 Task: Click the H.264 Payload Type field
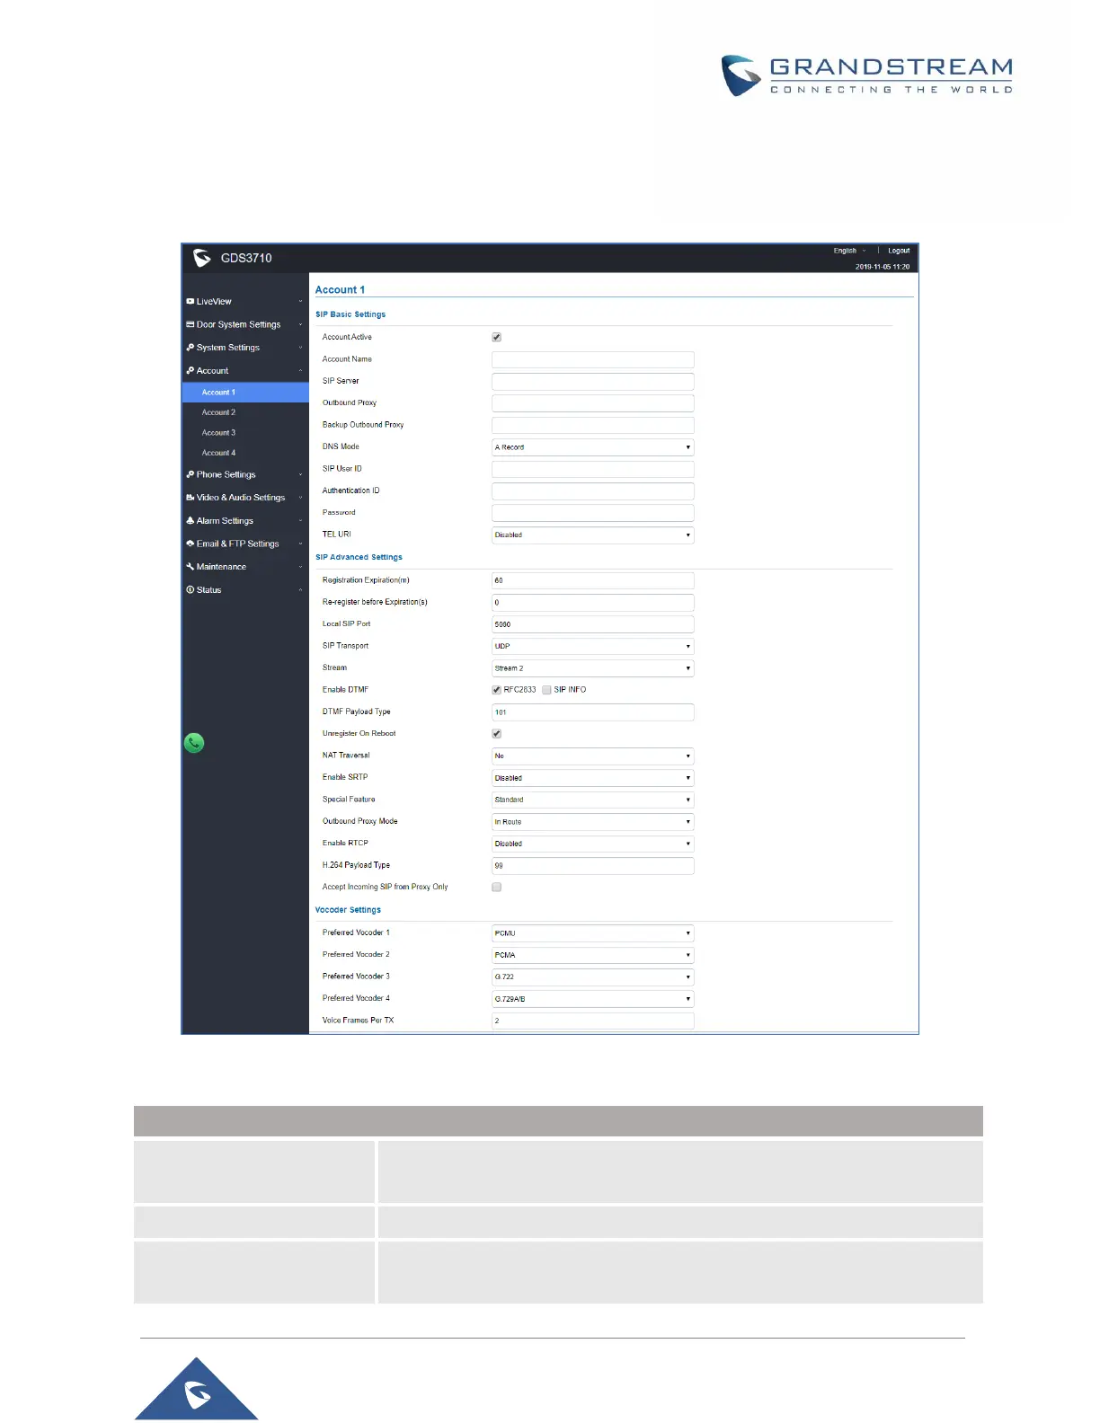pos(593,866)
